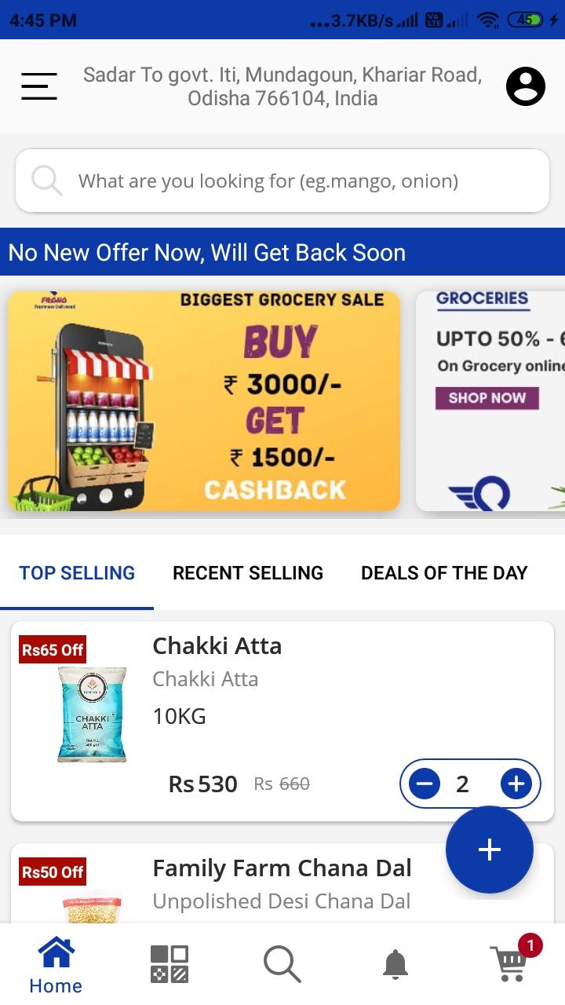Go to Home in bottom navigation

click(x=56, y=966)
